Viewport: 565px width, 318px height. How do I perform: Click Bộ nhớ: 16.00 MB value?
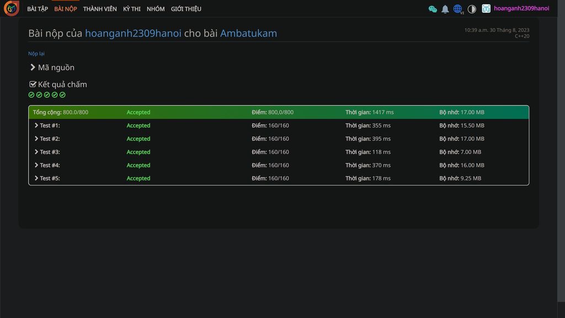click(x=462, y=165)
